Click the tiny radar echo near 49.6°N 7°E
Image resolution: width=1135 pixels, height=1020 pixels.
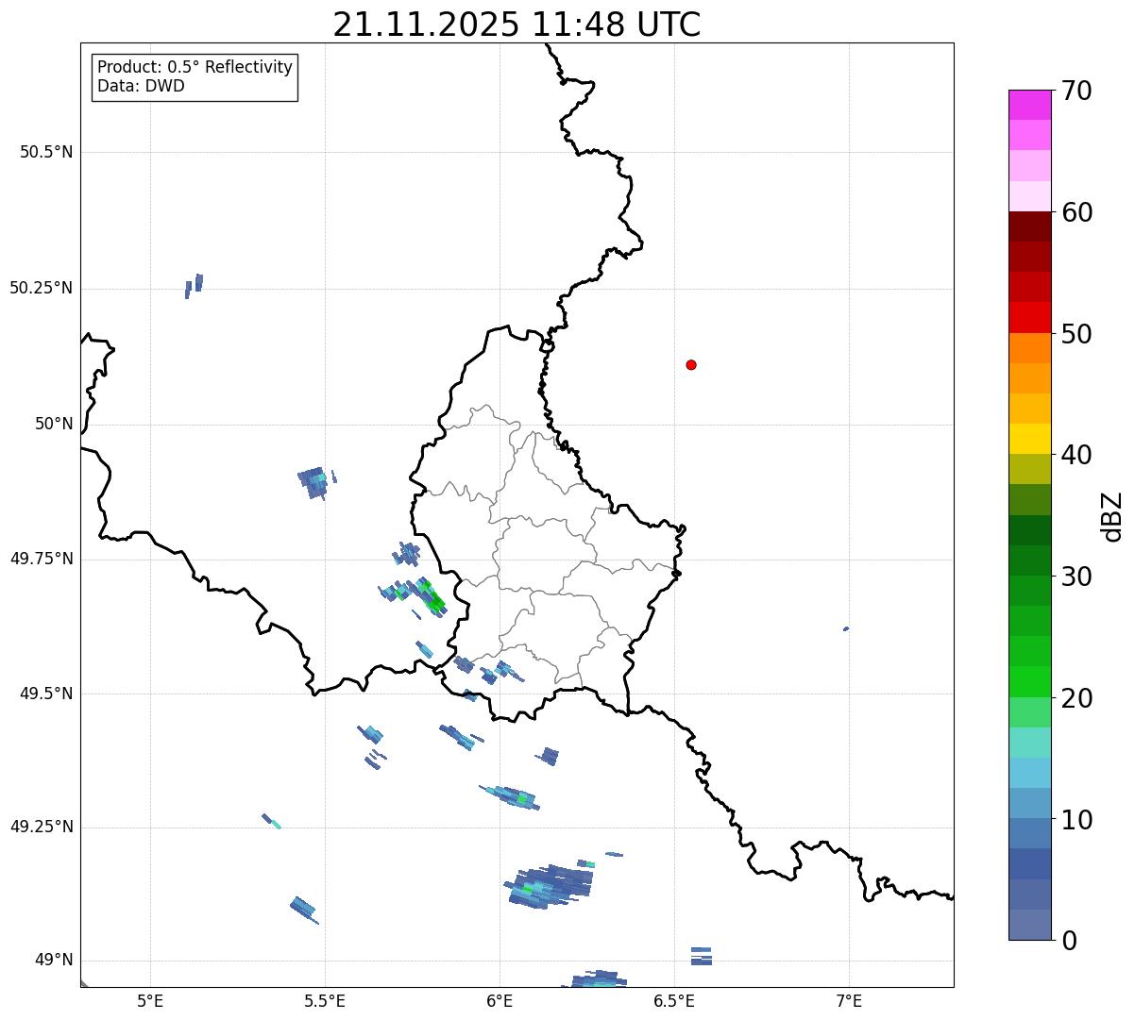846,628
